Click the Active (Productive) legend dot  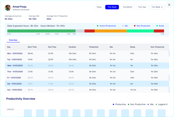point(97,26)
